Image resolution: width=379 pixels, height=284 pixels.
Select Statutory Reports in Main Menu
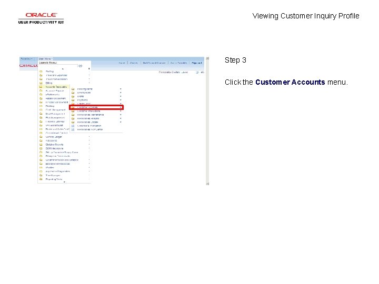coord(54,145)
